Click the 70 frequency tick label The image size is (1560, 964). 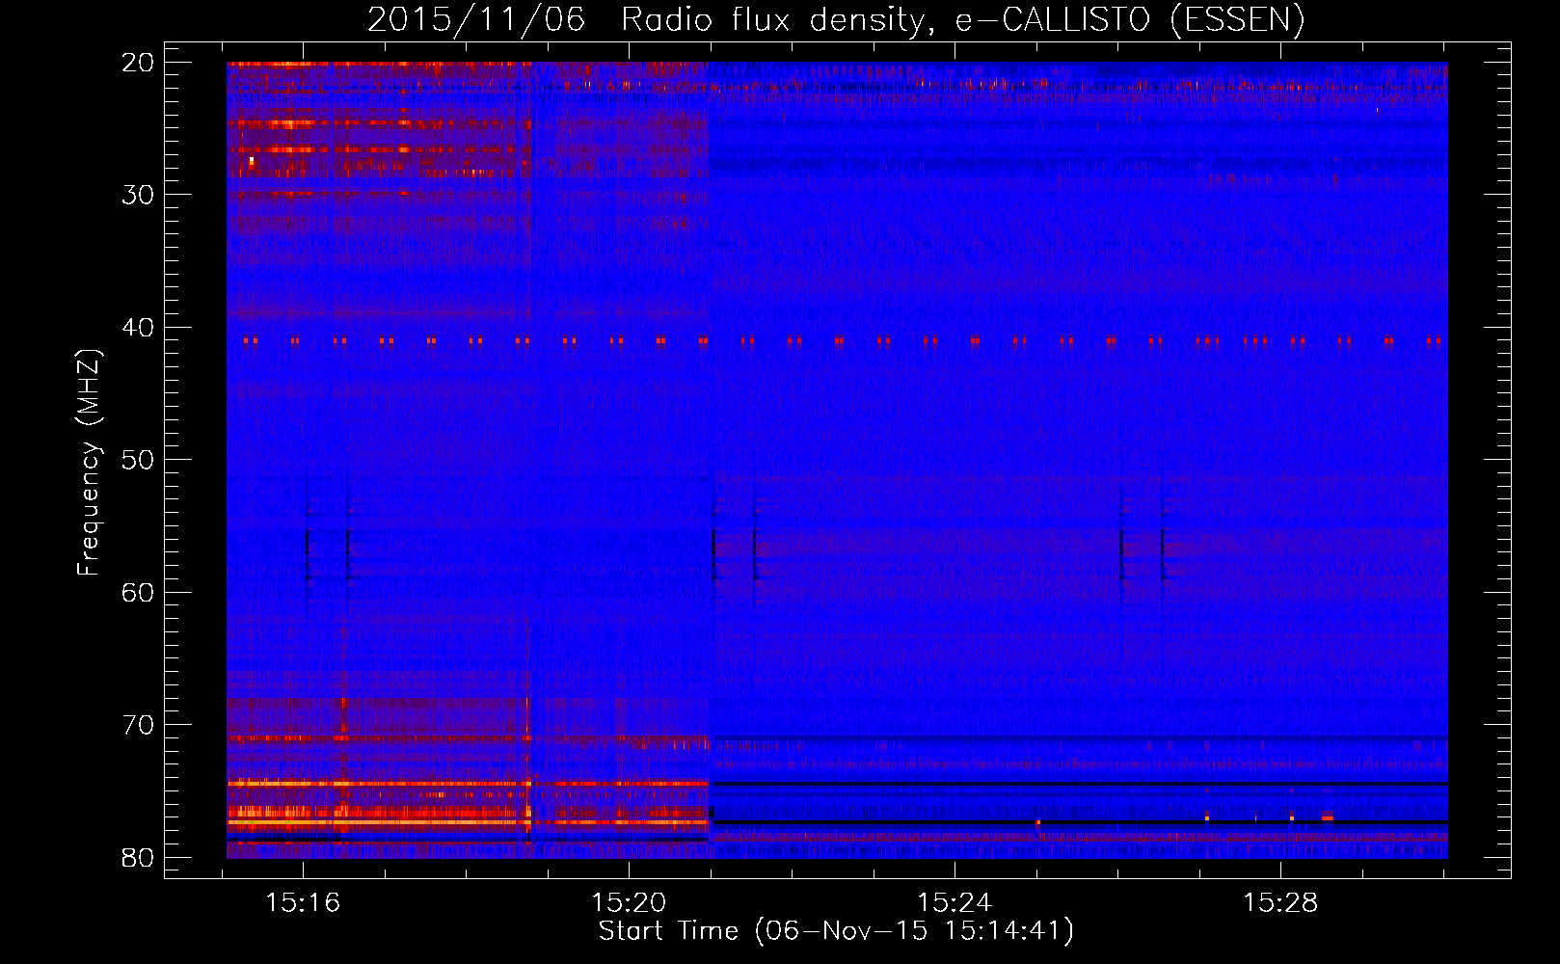(138, 725)
